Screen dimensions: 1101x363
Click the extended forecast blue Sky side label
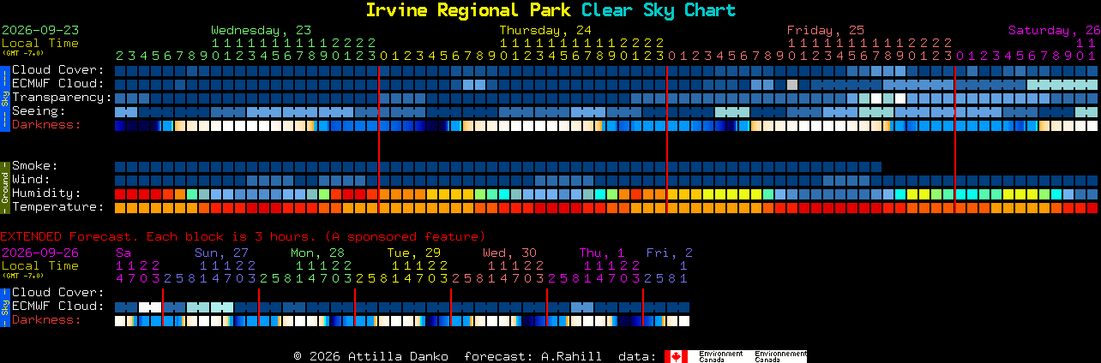coord(4,306)
